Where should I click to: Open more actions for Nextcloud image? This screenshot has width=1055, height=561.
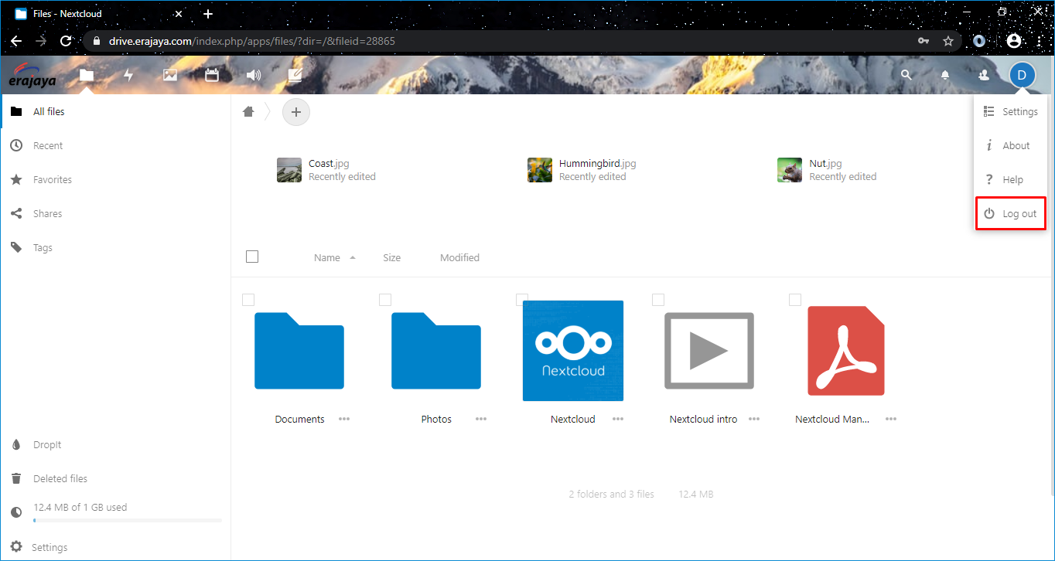(618, 419)
